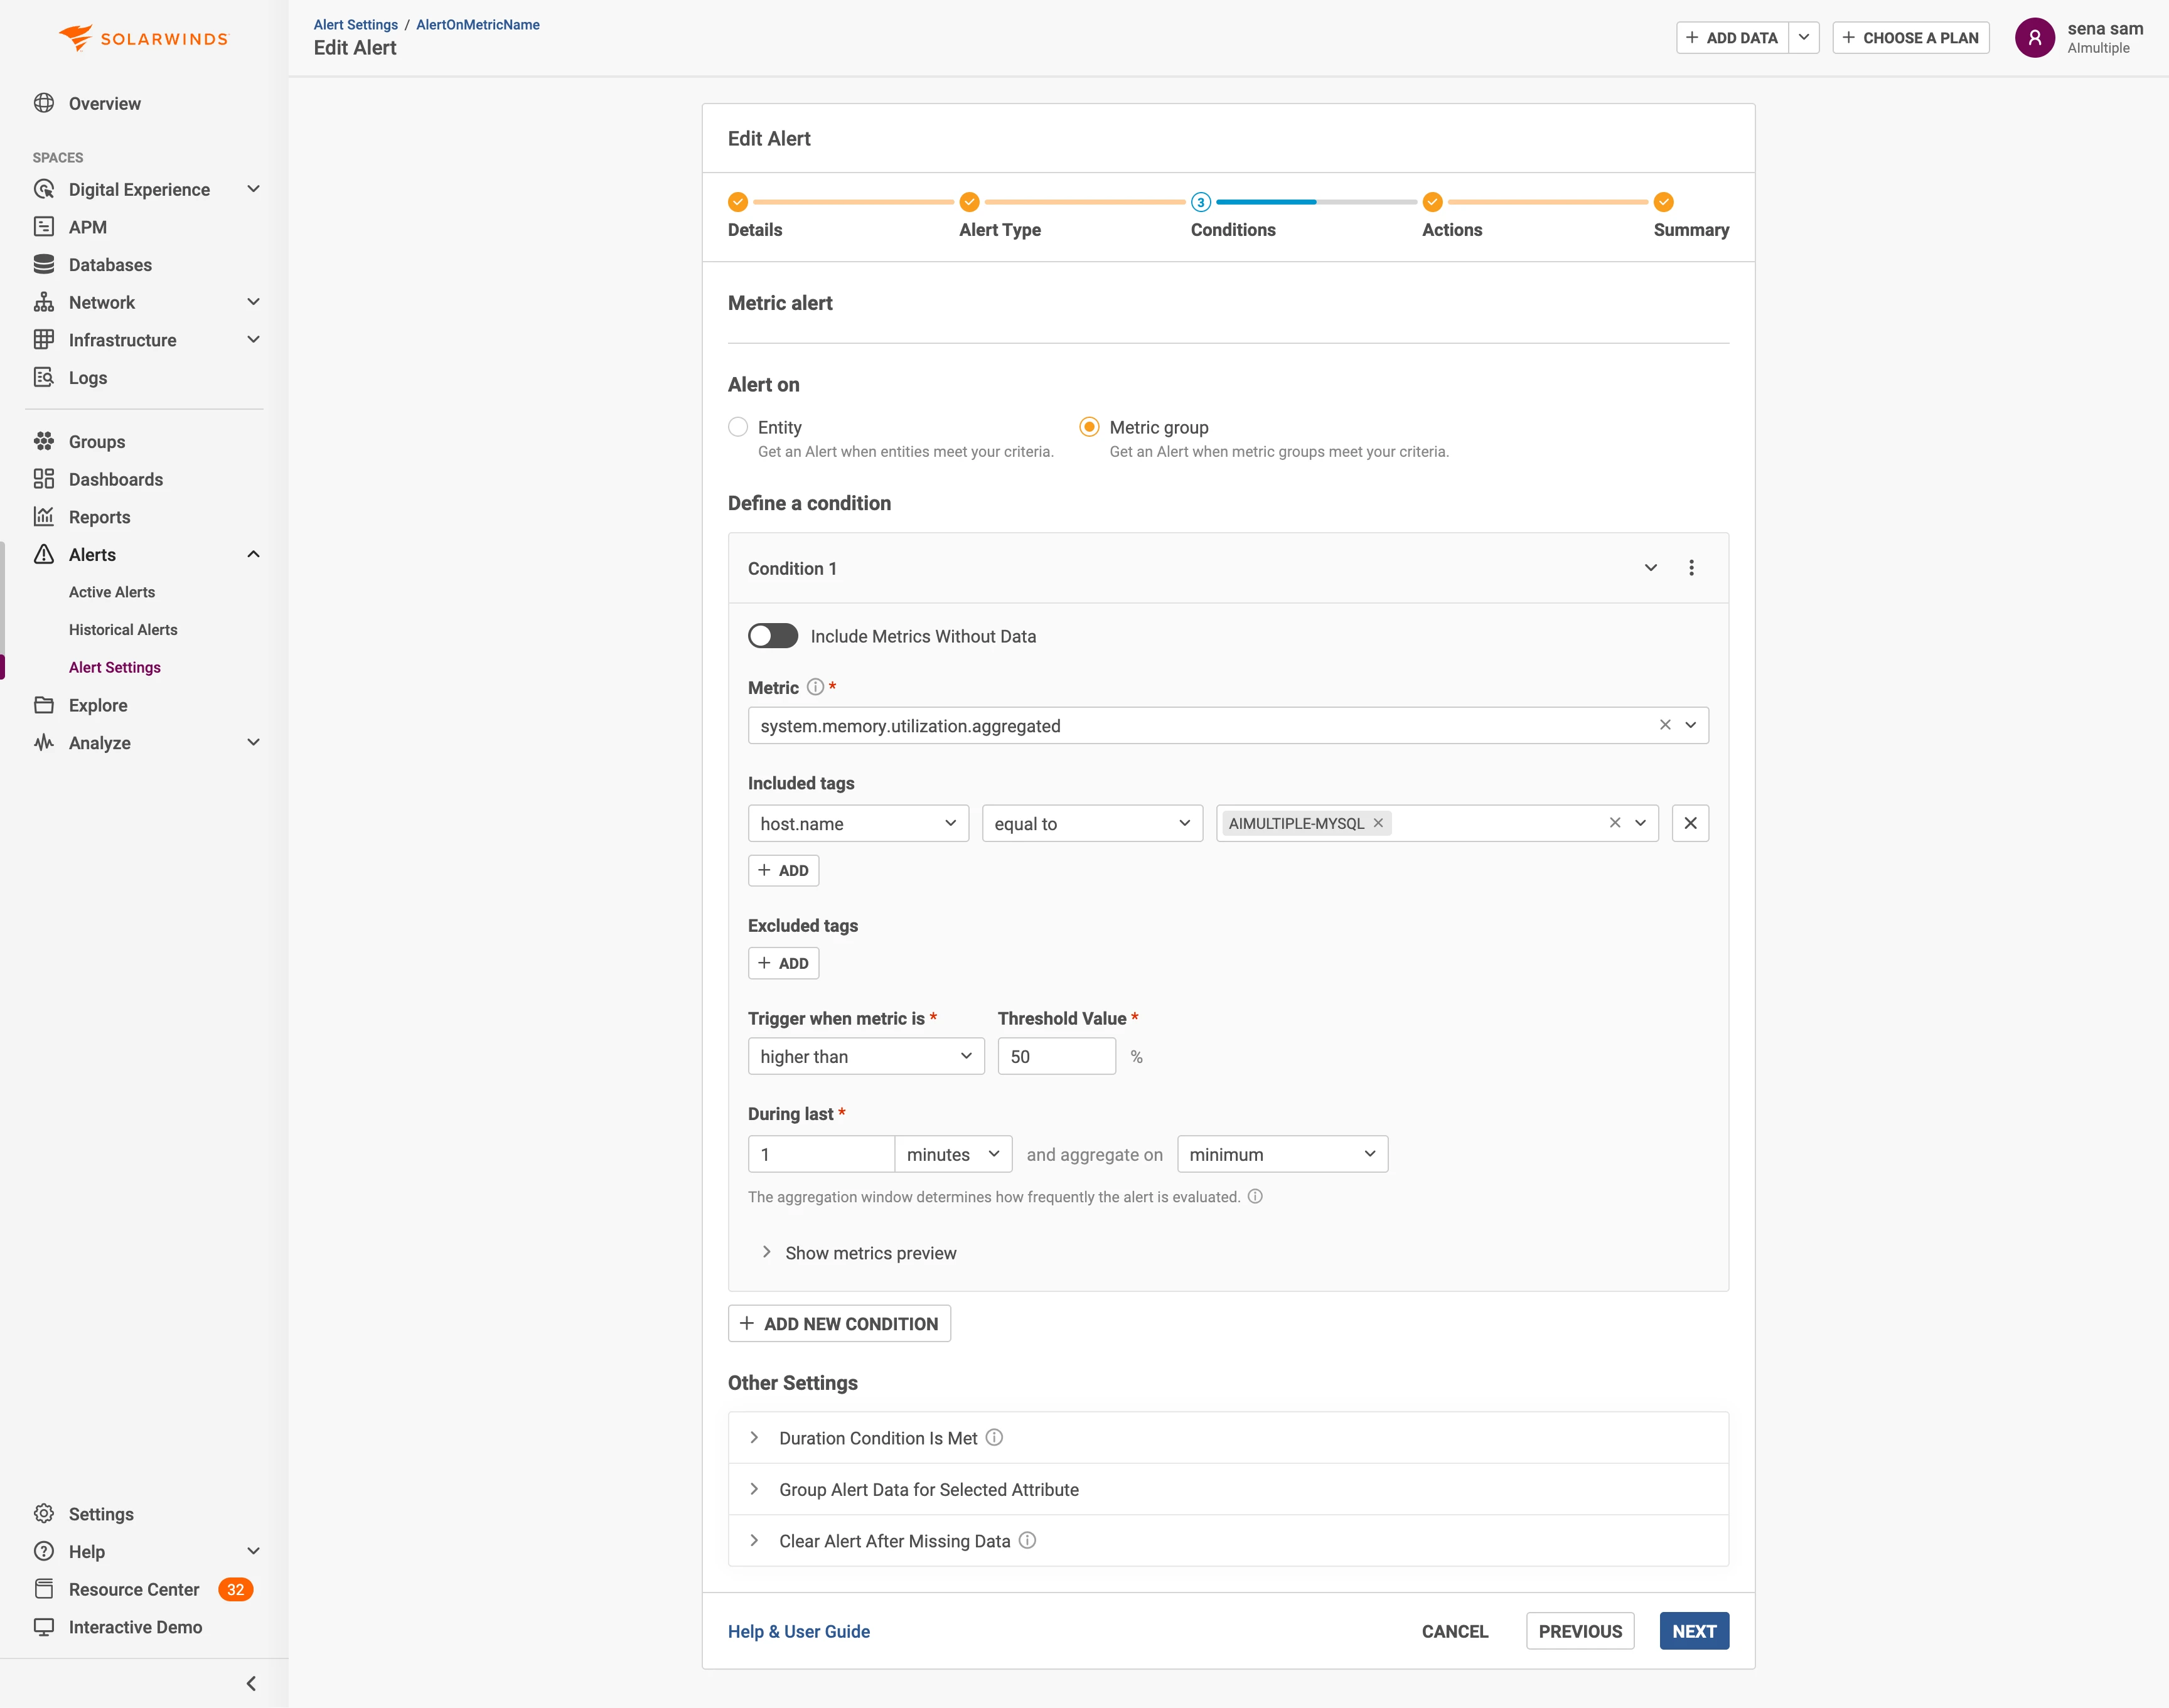Image resolution: width=2169 pixels, height=1708 pixels.
Task: Open Historical Alerts in sidebar
Action: pyautogui.click(x=123, y=629)
